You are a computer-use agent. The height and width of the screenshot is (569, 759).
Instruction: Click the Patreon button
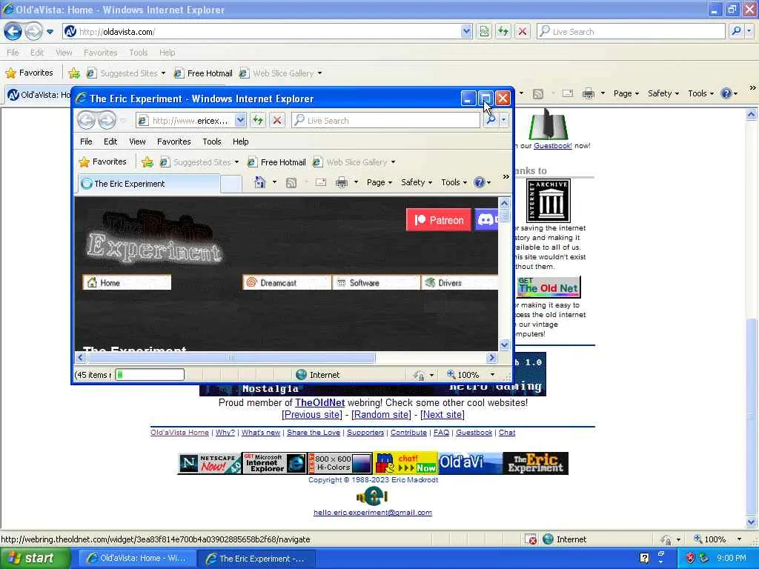[x=439, y=220]
